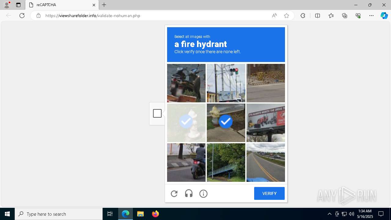Click the taskbar search box
This screenshot has height=220, width=391.
[59, 214]
